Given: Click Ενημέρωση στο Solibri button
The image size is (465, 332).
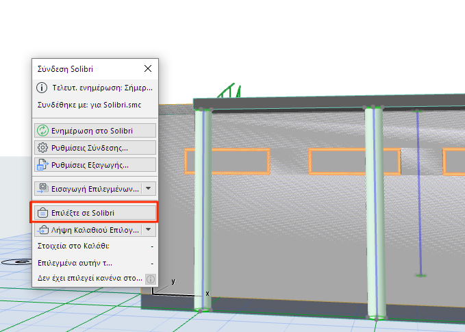Looking at the screenshot, I should [x=95, y=131].
